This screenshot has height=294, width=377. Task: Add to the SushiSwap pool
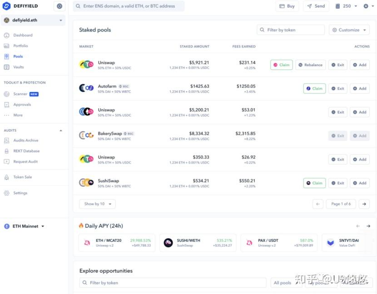pyautogui.click(x=360, y=183)
